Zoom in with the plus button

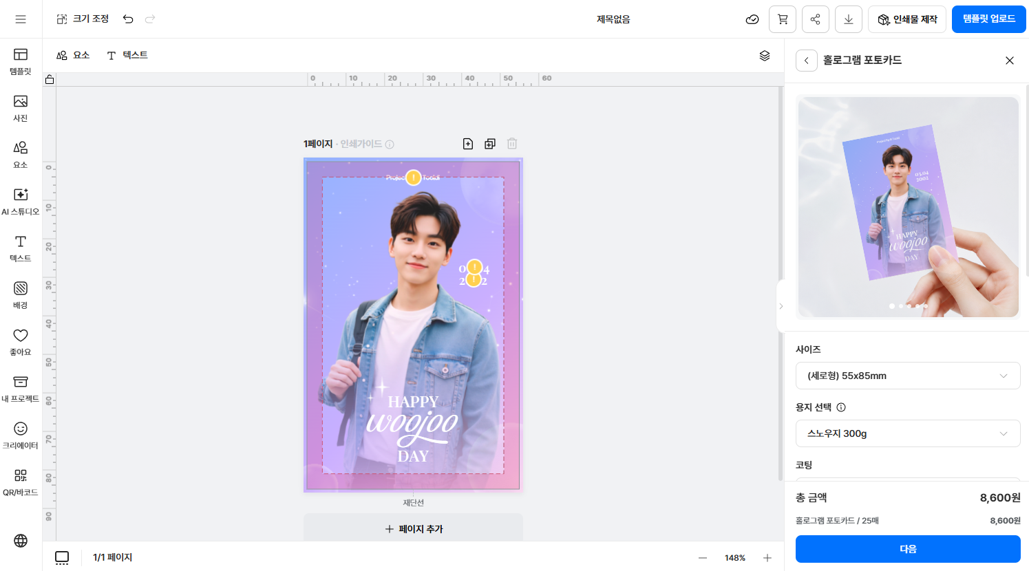pyautogui.click(x=767, y=558)
